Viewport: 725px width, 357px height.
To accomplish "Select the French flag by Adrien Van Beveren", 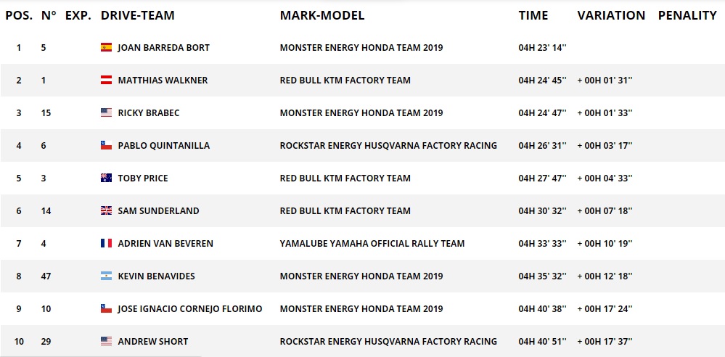I will tap(107, 243).
